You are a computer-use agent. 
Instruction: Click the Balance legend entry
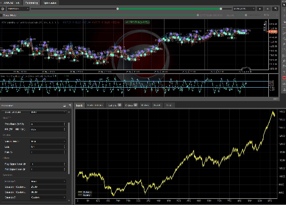click(x=85, y=192)
